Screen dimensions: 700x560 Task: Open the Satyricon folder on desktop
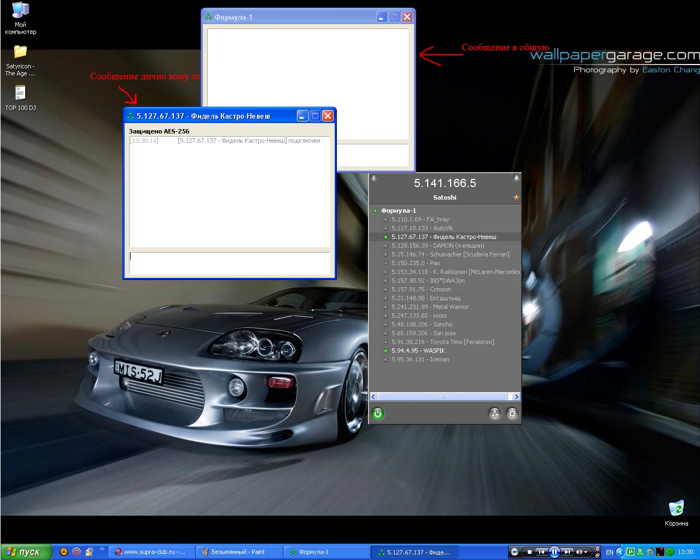pyautogui.click(x=20, y=52)
